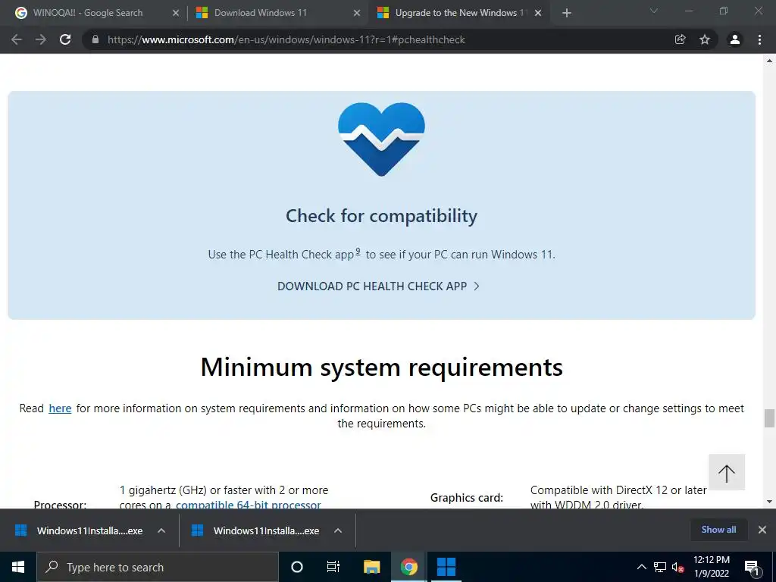The height and width of the screenshot is (582, 776).
Task: Go back to the previous page
Action: pyautogui.click(x=17, y=39)
